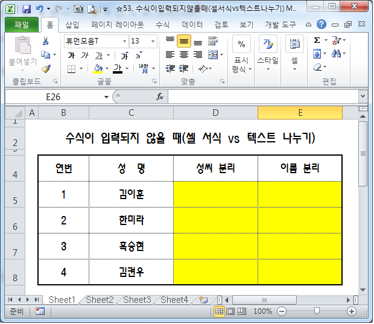Align text right

[x=198, y=55]
